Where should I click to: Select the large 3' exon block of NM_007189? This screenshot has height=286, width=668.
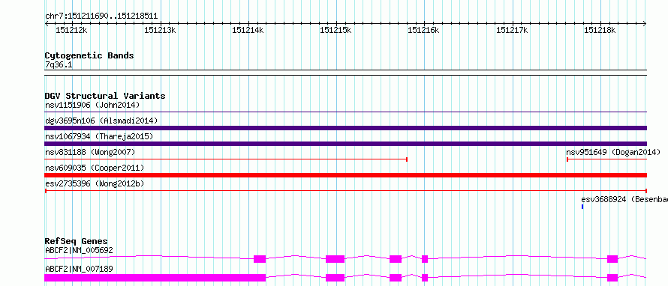tap(155, 278)
